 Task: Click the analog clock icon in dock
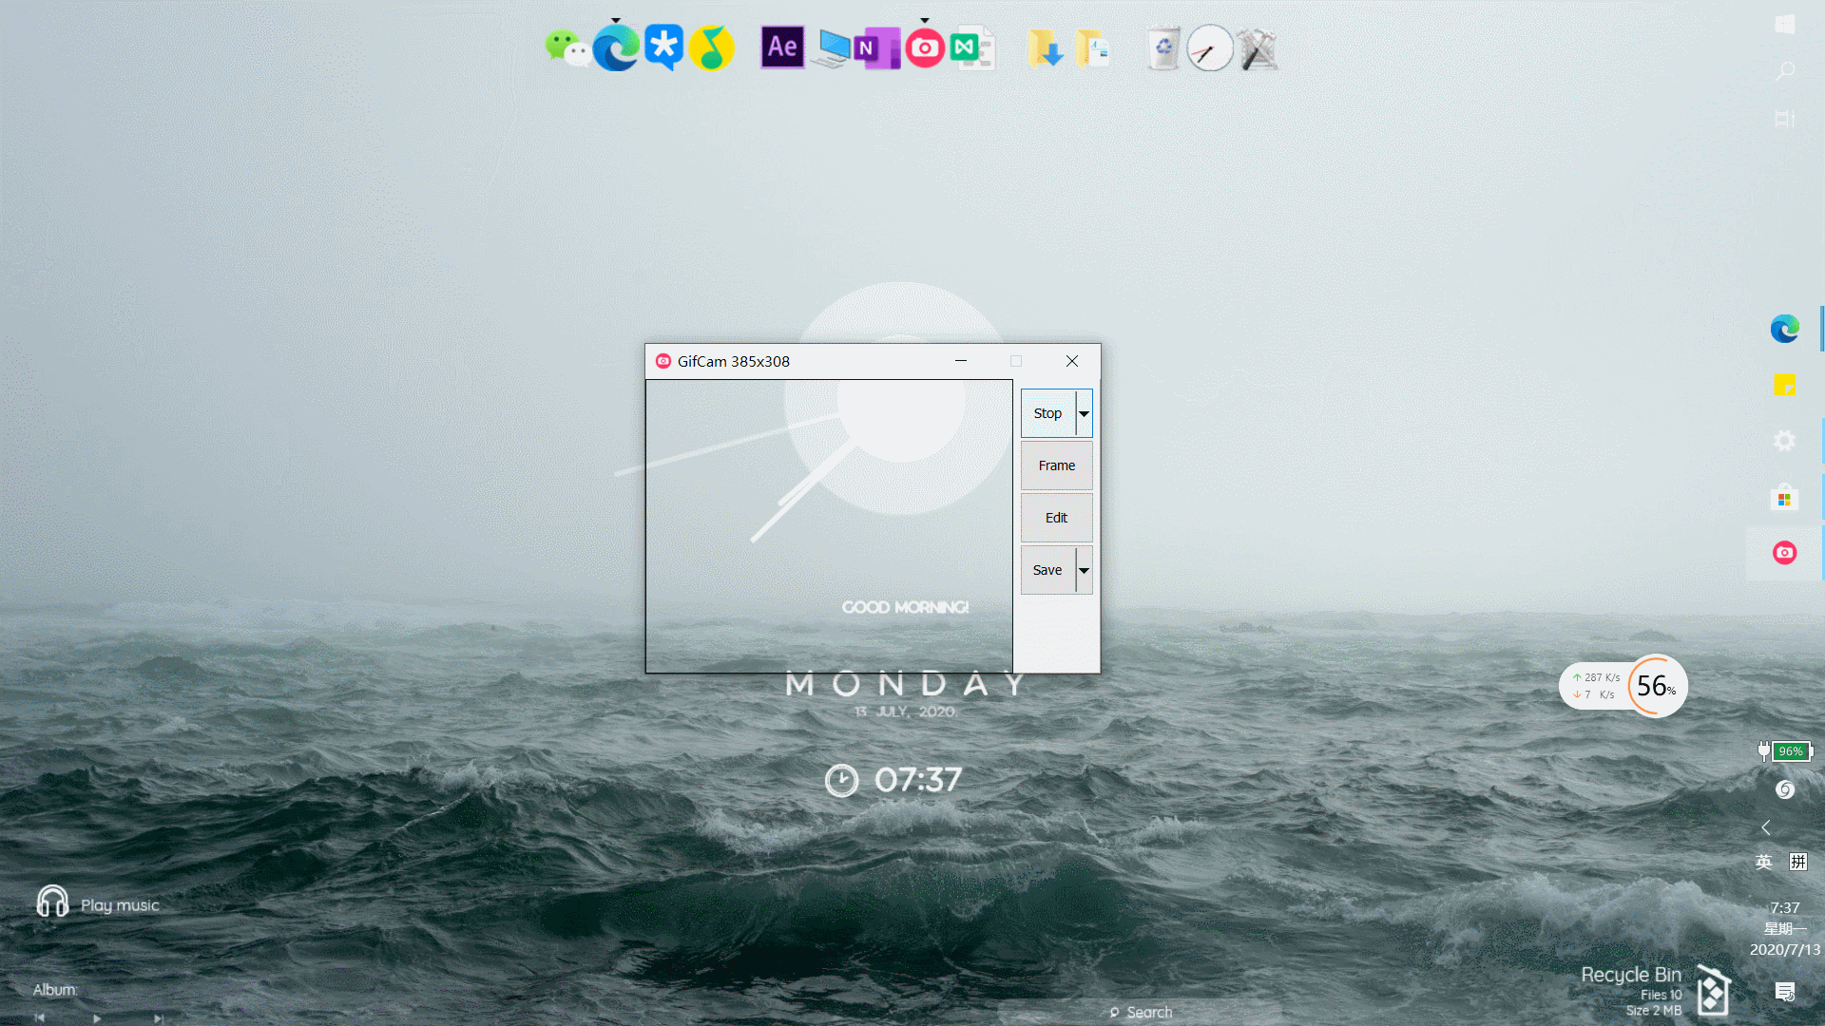[1210, 47]
